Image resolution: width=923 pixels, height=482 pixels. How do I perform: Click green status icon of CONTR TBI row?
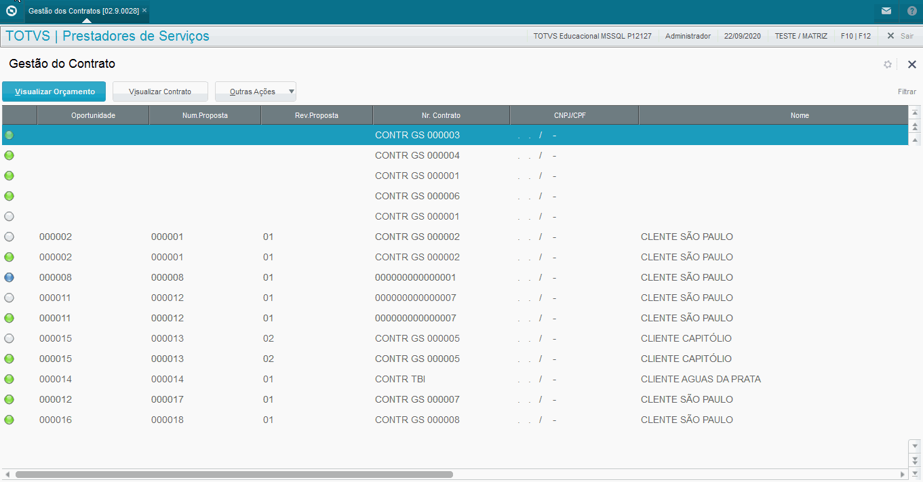9,379
